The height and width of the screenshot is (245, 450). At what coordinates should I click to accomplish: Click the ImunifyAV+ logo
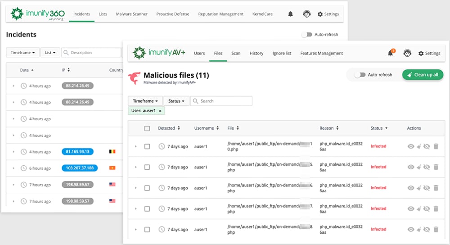point(159,53)
